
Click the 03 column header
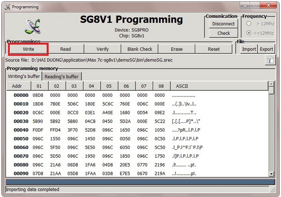pos(74,86)
